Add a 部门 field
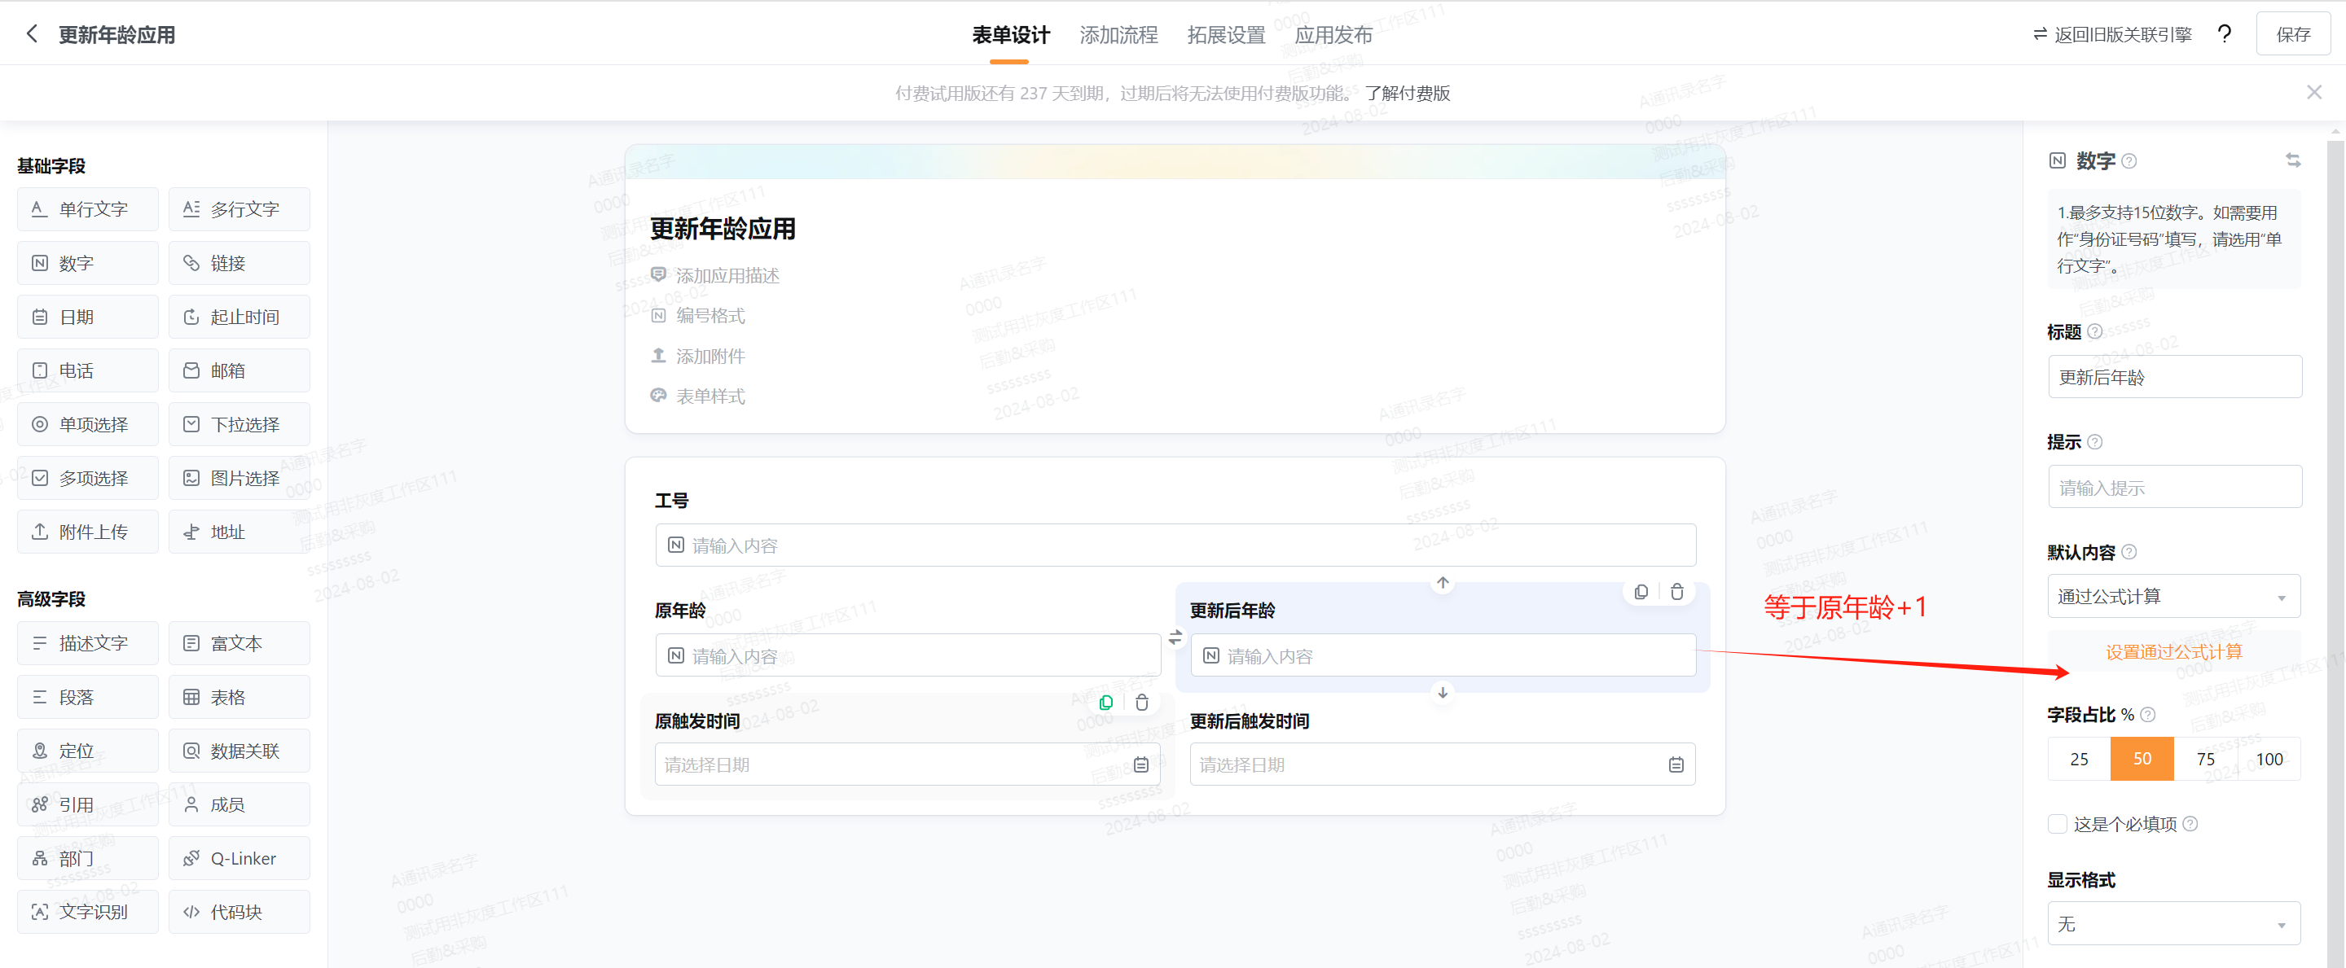Image resolution: width=2346 pixels, height=968 pixels. (x=87, y=859)
